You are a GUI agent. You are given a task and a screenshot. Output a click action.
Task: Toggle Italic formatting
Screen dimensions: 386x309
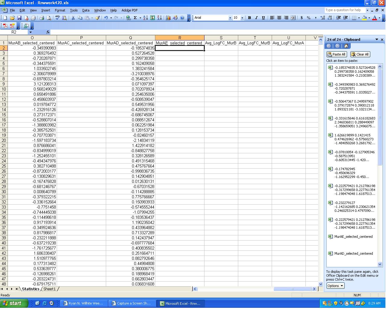[x=256, y=18]
